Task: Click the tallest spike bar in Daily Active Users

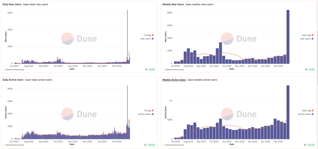Action: coord(127,112)
